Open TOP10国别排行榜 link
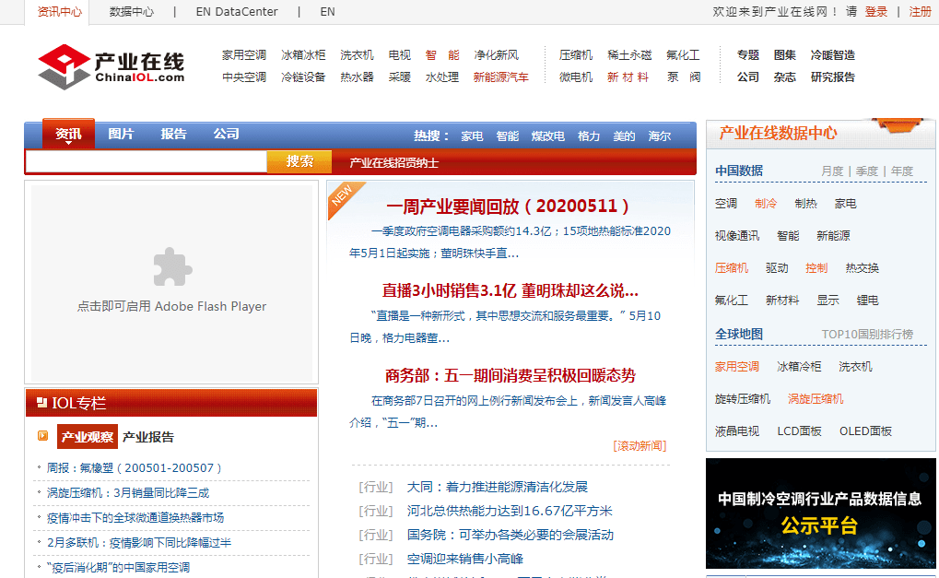This screenshot has height=578, width=939. click(867, 335)
